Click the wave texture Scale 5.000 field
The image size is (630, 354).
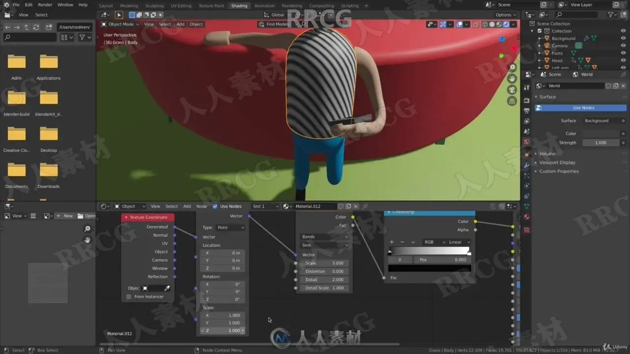click(325, 263)
